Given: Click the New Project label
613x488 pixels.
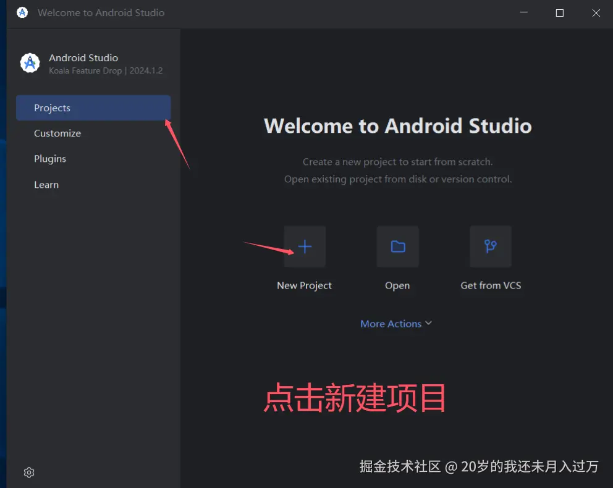Looking at the screenshot, I should click(x=304, y=285).
